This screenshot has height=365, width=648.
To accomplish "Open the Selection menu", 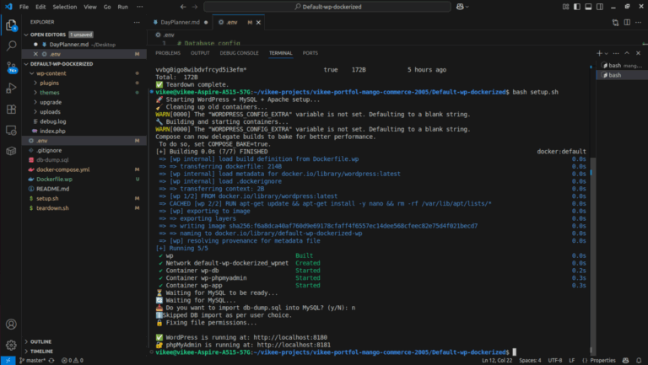I will [64, 6].
